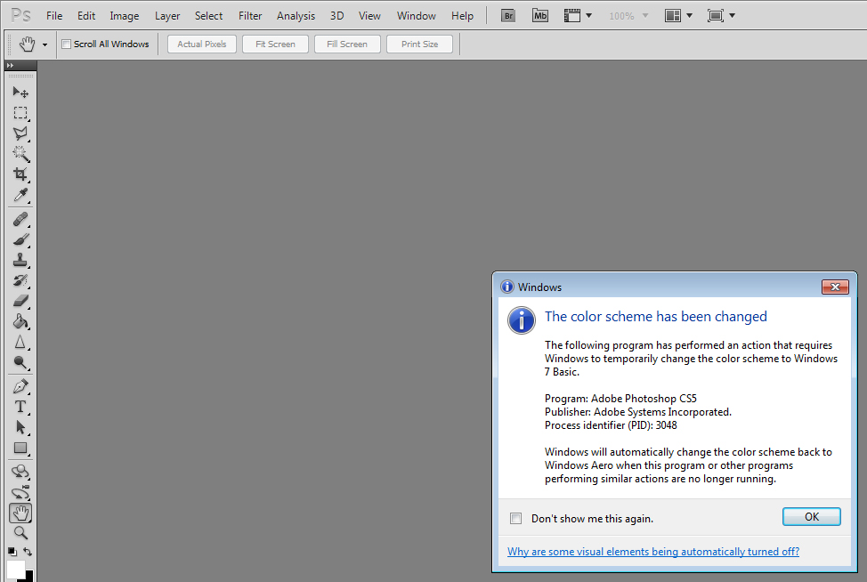Viewport: 867px width, 582px height.
Task: Enable Scroll All Windows checkbox
Action: pyautogui.click(x=67, y=44)
